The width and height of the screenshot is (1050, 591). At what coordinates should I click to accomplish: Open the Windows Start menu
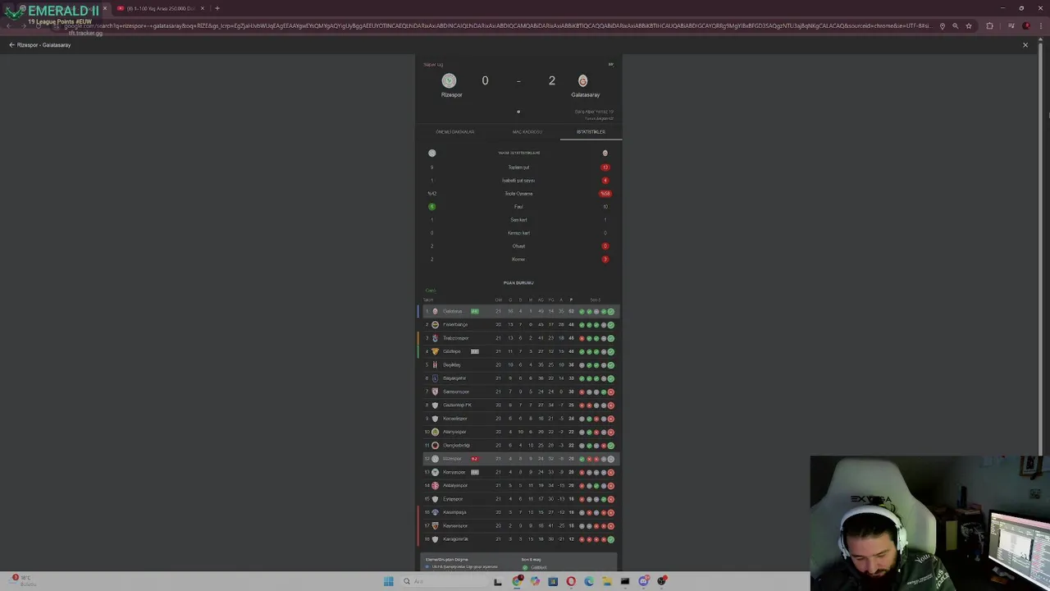pos(388,581)
